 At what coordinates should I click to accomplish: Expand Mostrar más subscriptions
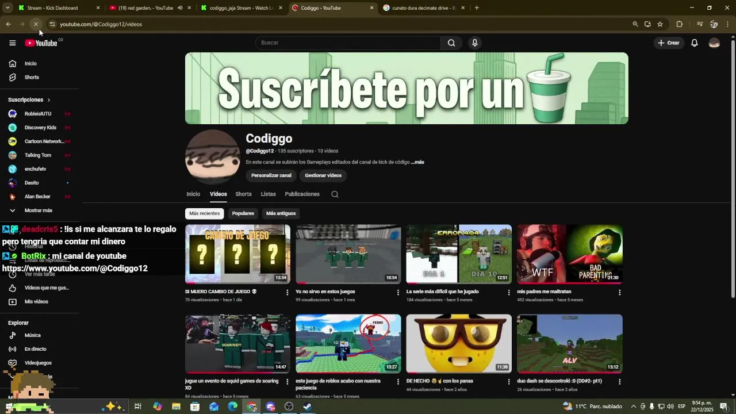coord(39,210)
